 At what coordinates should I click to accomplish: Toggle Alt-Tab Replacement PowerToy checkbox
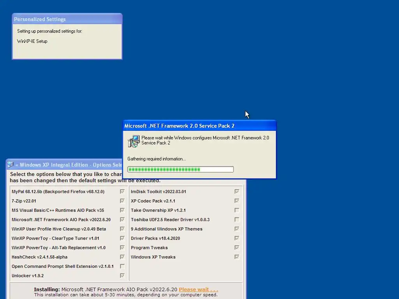122,248
